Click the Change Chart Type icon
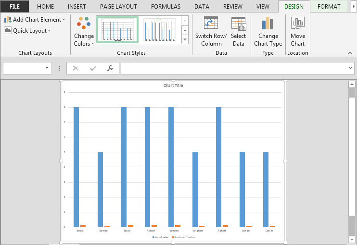The width and height of the screenshot is (357, 245). 268,23
